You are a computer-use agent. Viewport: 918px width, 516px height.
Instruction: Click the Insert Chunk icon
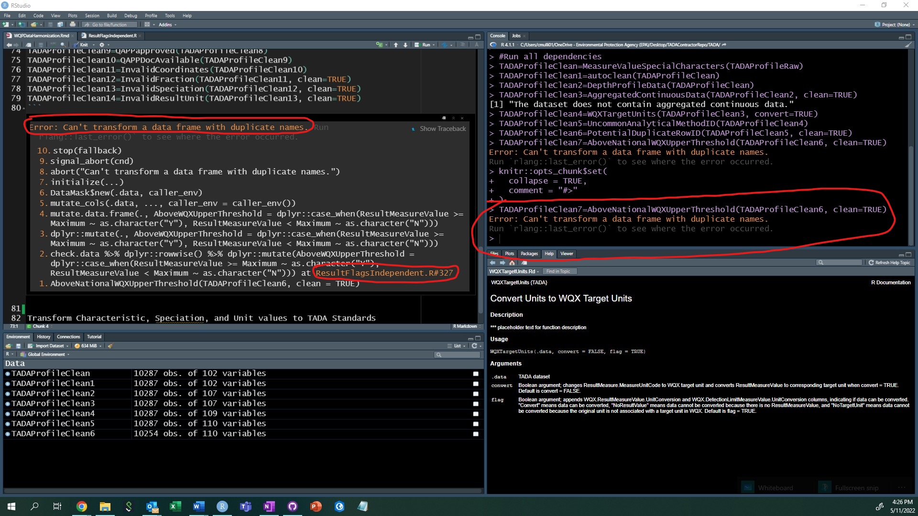coord(380,45)
